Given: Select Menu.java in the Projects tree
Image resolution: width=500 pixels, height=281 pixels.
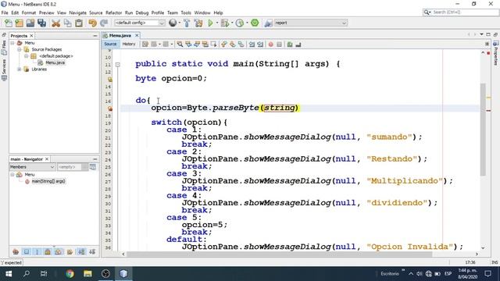Looking at the screenshot, I should tap(55, 62).
